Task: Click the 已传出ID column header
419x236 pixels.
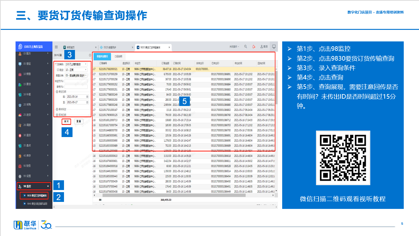Action: point(222,63)
